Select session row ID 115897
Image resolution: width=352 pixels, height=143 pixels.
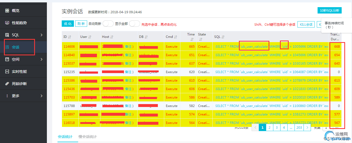[69, 114]
